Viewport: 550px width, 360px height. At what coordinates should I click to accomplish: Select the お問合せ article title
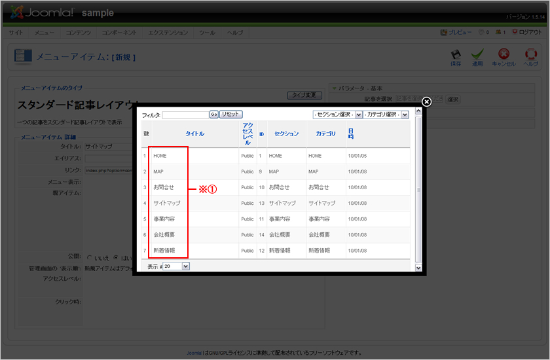(164, 187)
